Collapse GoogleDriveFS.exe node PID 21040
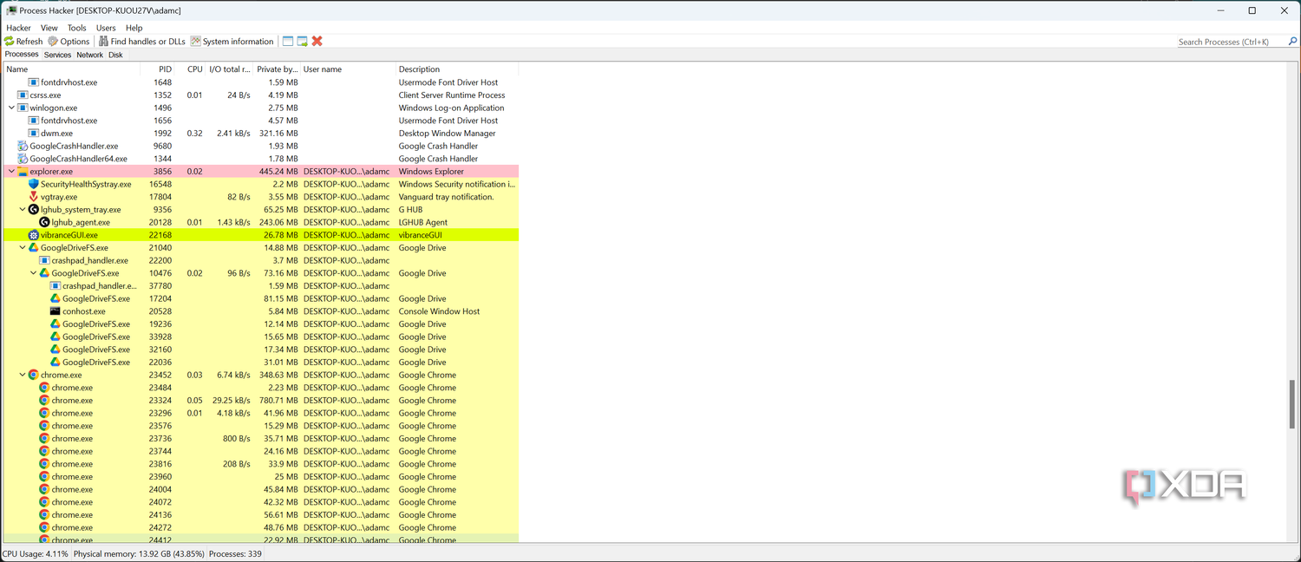 coord(23,248)
